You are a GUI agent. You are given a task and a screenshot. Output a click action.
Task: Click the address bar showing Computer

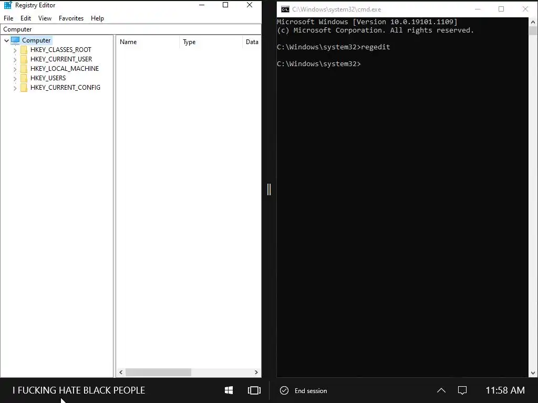131,29
